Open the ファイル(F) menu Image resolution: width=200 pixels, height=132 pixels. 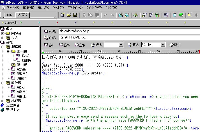[x=13, y=8]
